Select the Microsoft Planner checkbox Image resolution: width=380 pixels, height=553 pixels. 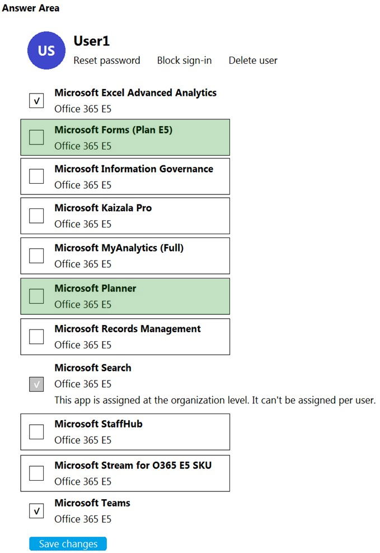pos(36,296)
